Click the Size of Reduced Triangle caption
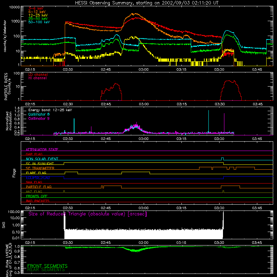The image size is (277, 277). 88,214
